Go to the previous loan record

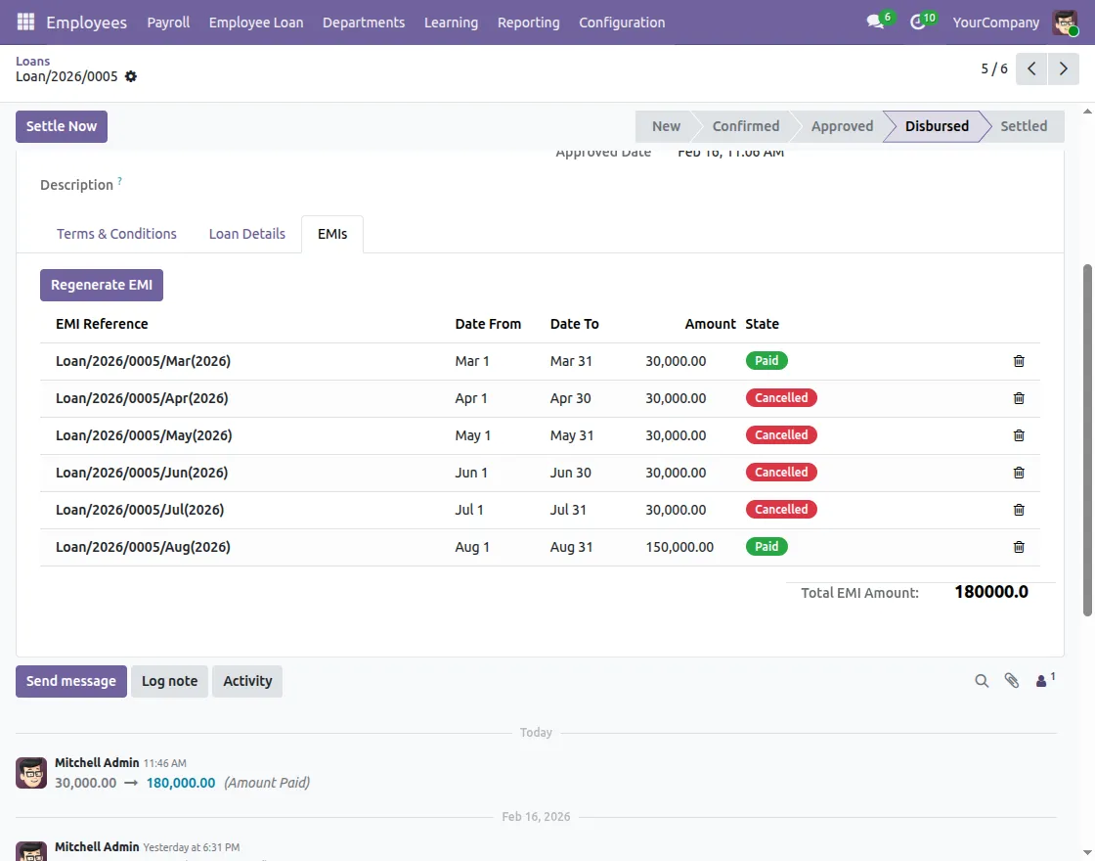(x=1031, y=69)
